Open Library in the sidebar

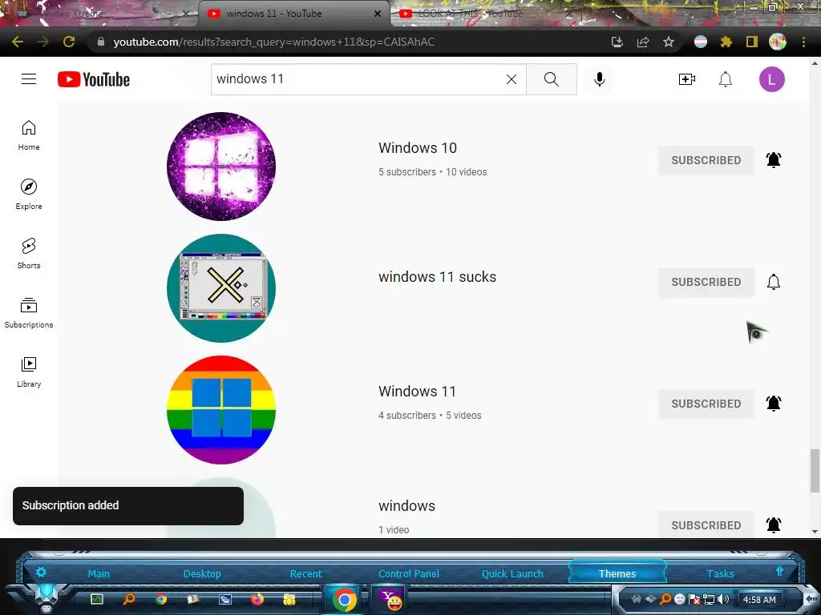[29, 372]
